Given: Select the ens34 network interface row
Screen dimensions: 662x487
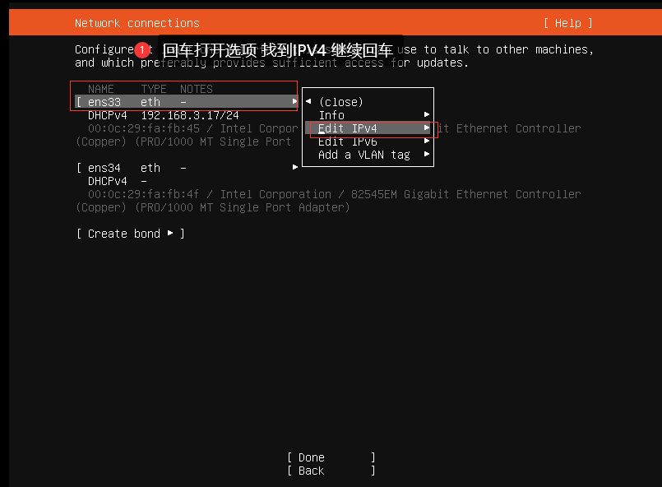Looking at the screenshot, I should pos(104,167).
